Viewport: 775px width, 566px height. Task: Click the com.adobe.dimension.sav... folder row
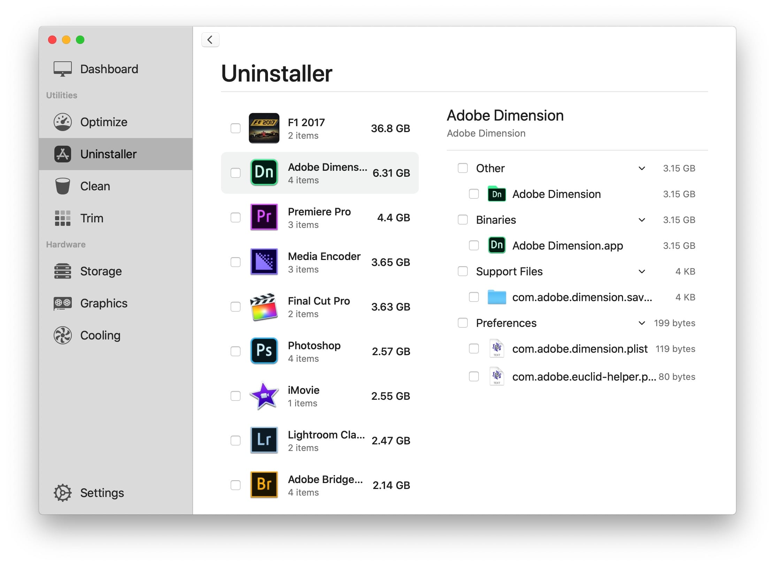pos(576,297)
